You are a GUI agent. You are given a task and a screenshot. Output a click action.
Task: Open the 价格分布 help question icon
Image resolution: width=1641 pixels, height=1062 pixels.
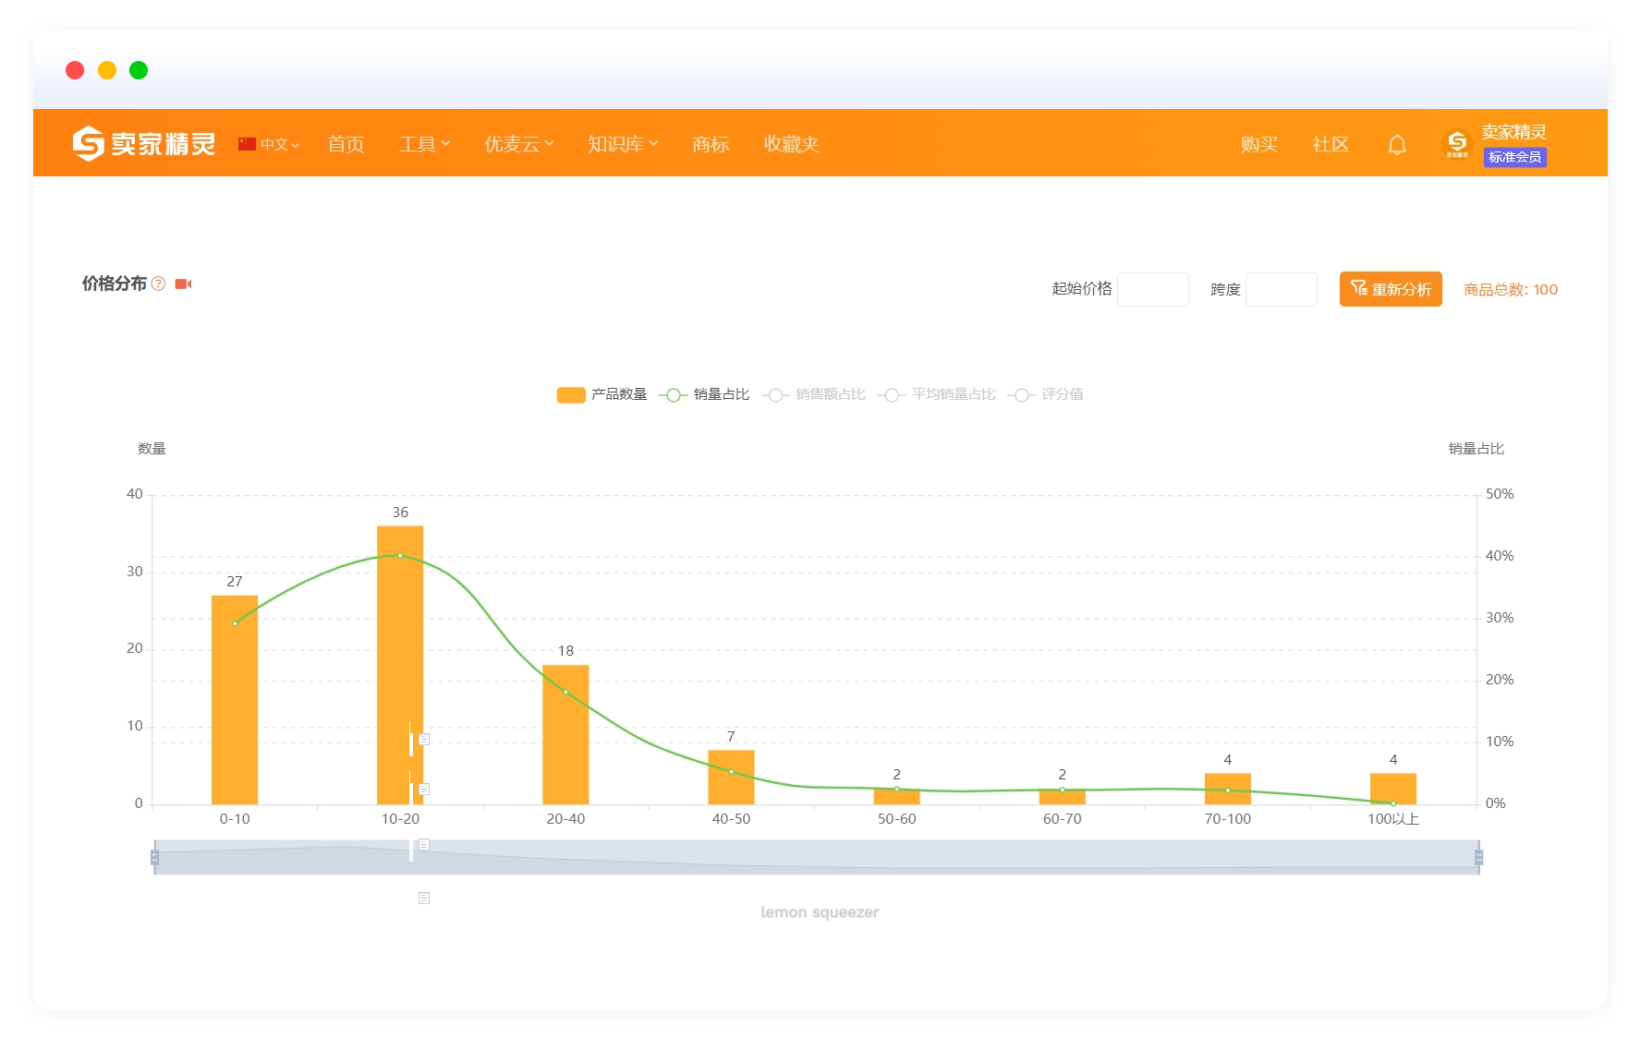coord(158,284)
